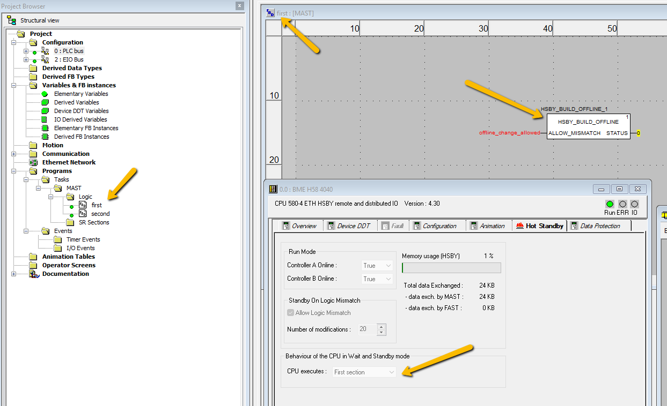The height and width of the screenshot is (406, 667).
Task: Toggle Allow Logic Mismatch checkbox
Action: (291, 313)
